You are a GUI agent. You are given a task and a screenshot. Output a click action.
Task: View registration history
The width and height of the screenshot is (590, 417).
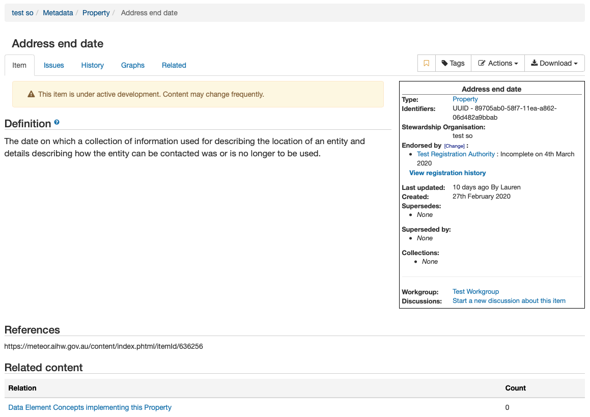coord(447,173)
